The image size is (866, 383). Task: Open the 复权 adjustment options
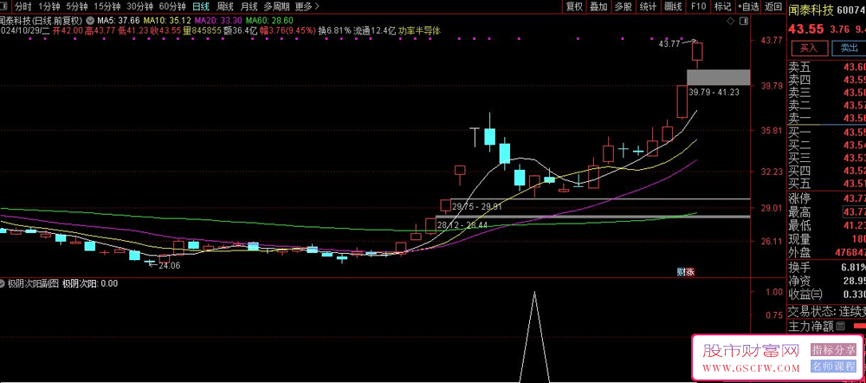point(574,7)
